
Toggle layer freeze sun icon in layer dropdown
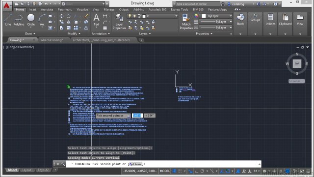click(134, 16)
